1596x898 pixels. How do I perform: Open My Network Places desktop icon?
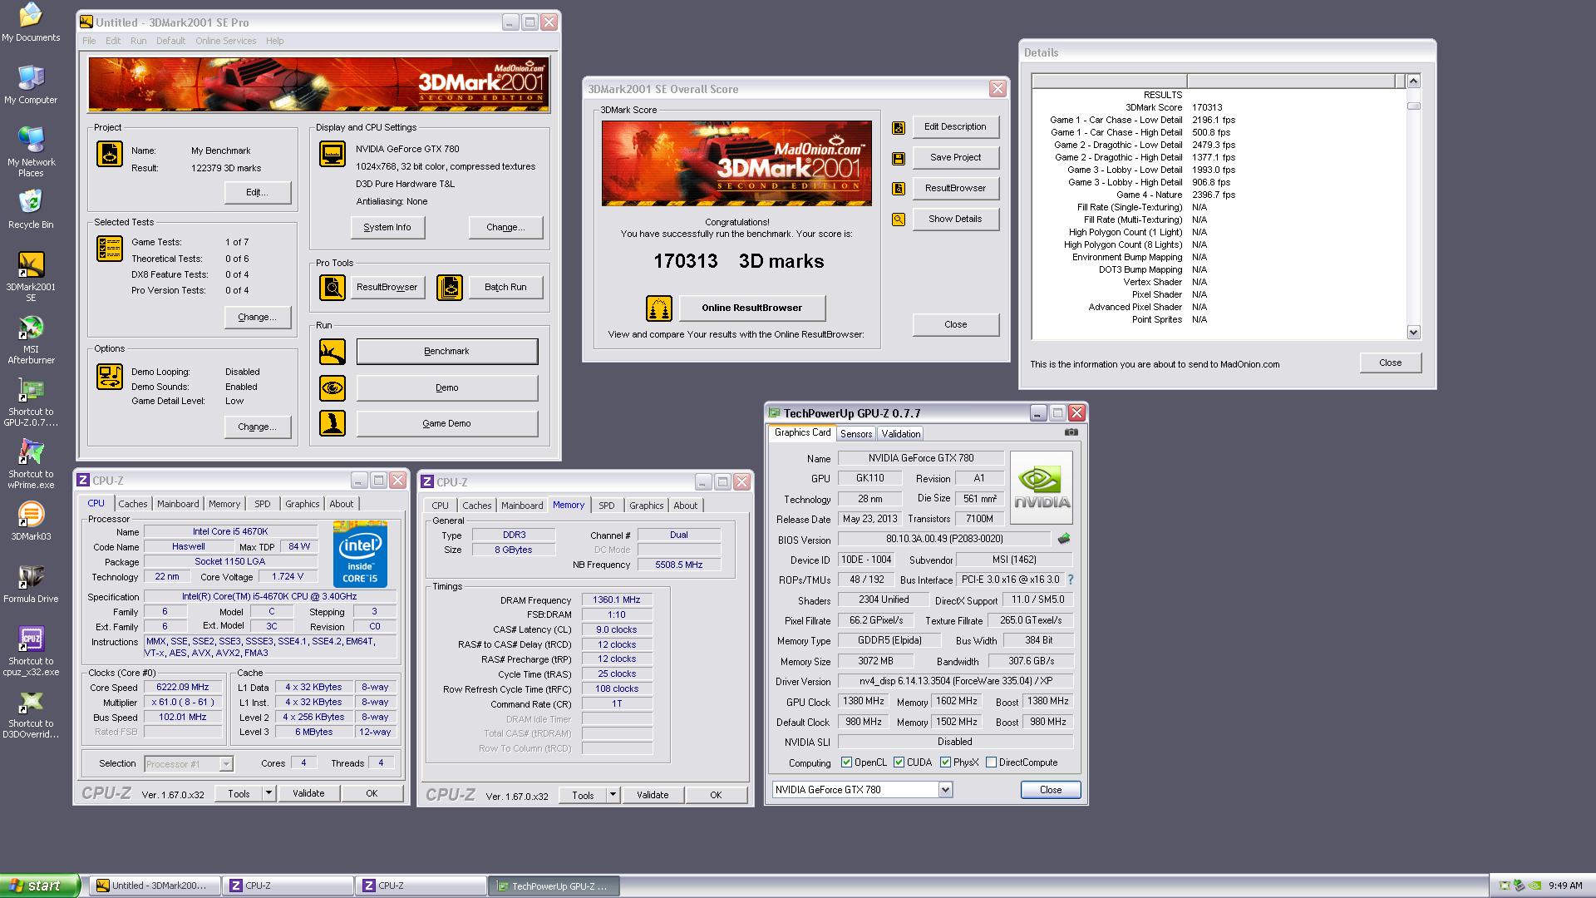(31, 152)
